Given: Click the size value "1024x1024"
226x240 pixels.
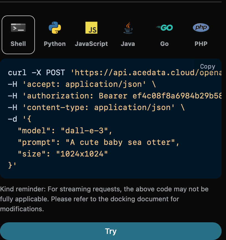Looking at the screenshot, I should click(x=82, y=154).
